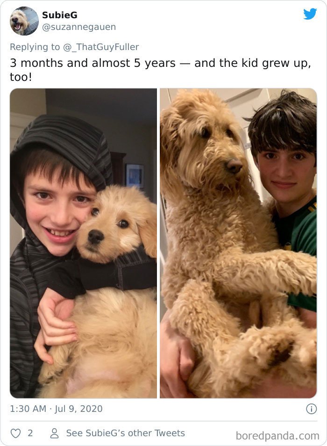This screenshot has width=327, height=446.
Task: Click the puppy's black nose in left photo
Action: coord(96,236)
